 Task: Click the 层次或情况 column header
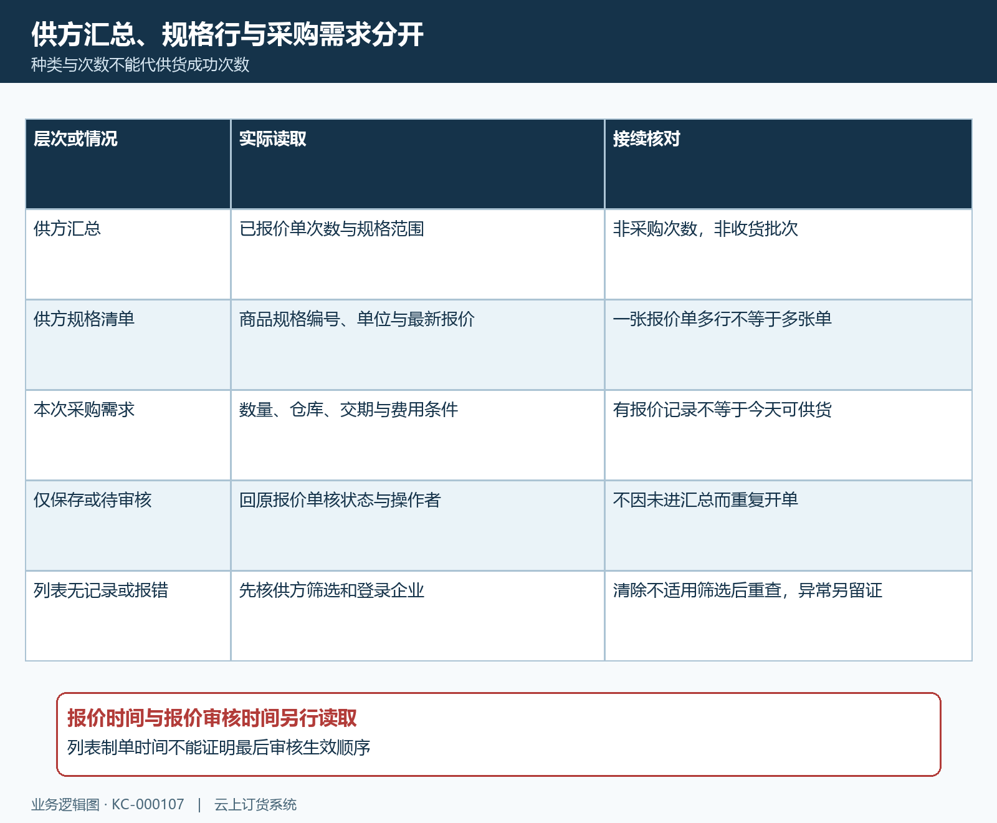point(128,164)
